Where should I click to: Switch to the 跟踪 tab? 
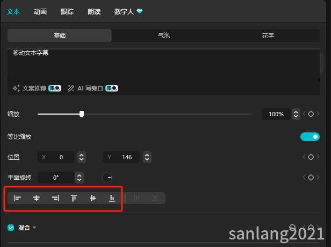click(x=67, y=12)
